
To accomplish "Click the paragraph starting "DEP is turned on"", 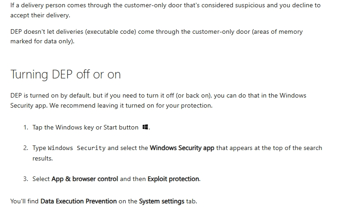I will point(158,100).
